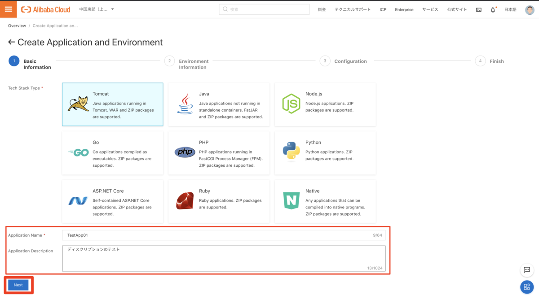539x299 pixels.
Task: Focus the Application Name field
Action: coord(224,235)
